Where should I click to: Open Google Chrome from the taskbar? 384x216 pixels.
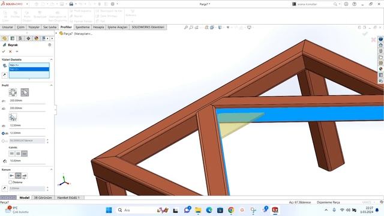tap(230, 210)
